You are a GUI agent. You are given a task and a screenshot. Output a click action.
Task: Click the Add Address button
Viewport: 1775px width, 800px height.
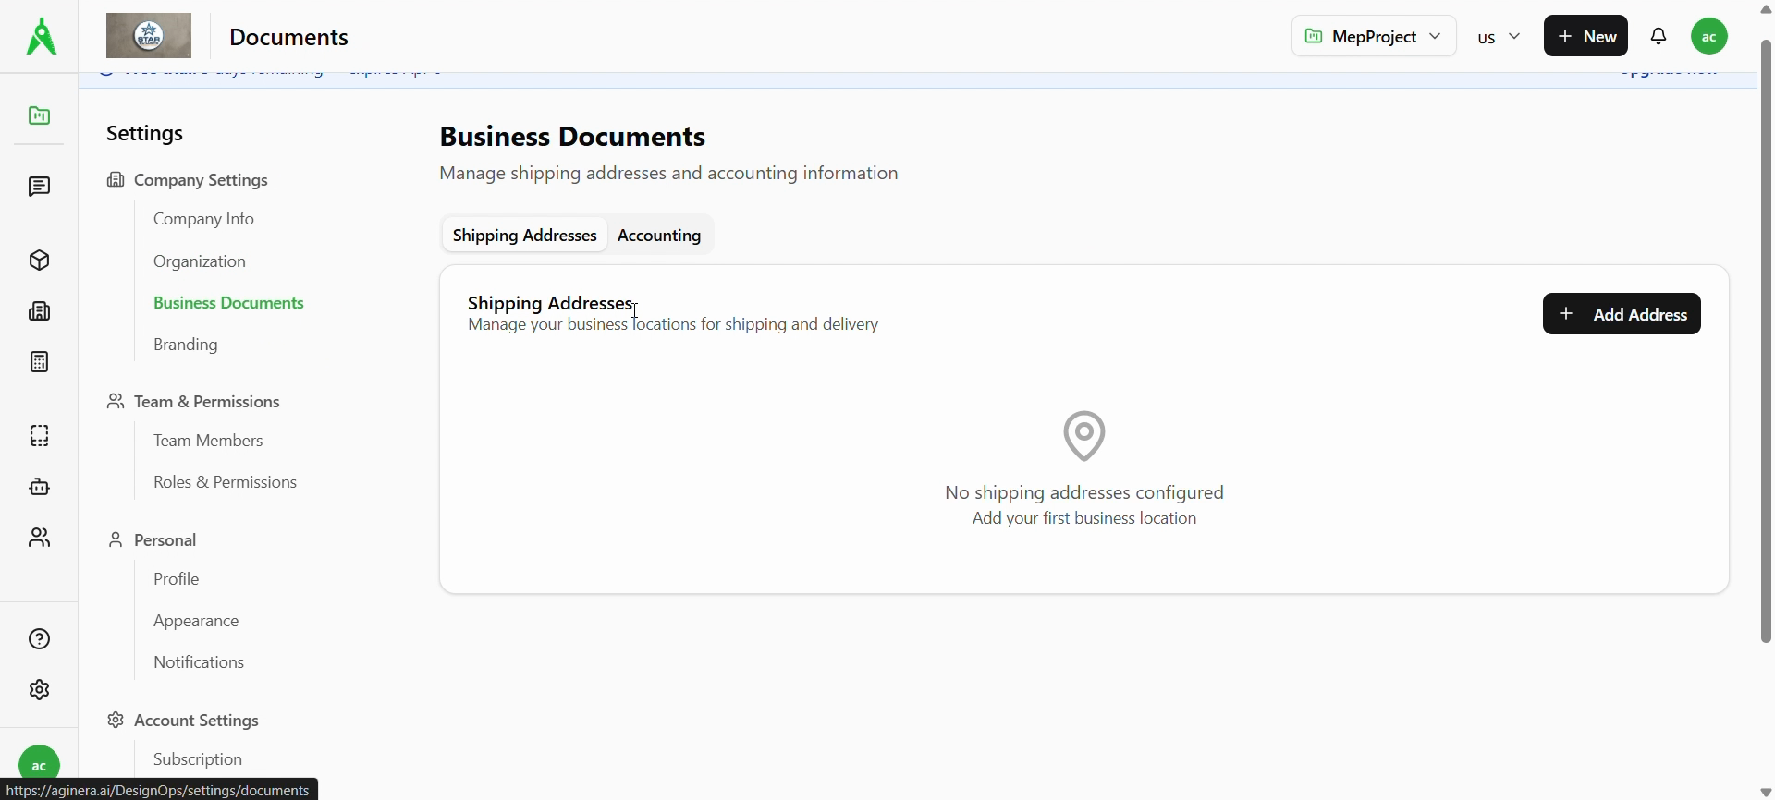1622,314
